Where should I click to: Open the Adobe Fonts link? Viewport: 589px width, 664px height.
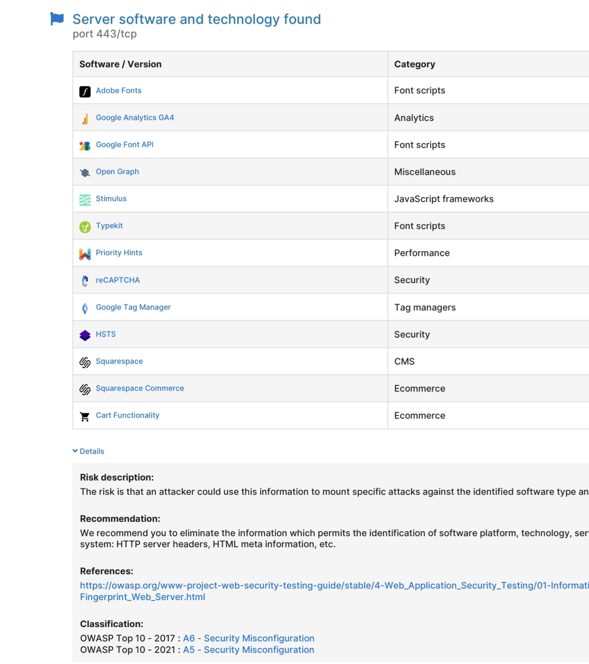(119, 90)
